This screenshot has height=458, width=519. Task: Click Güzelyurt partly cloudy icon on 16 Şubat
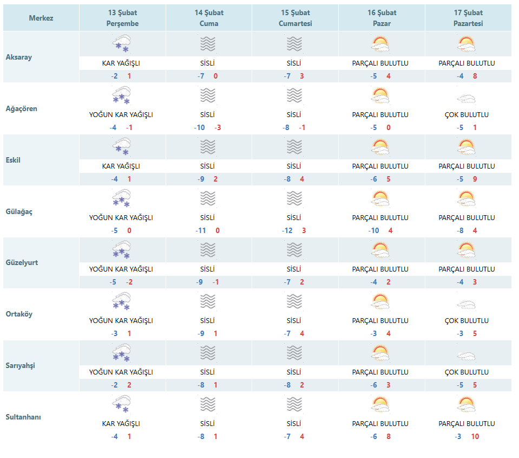tap(380, 250)
